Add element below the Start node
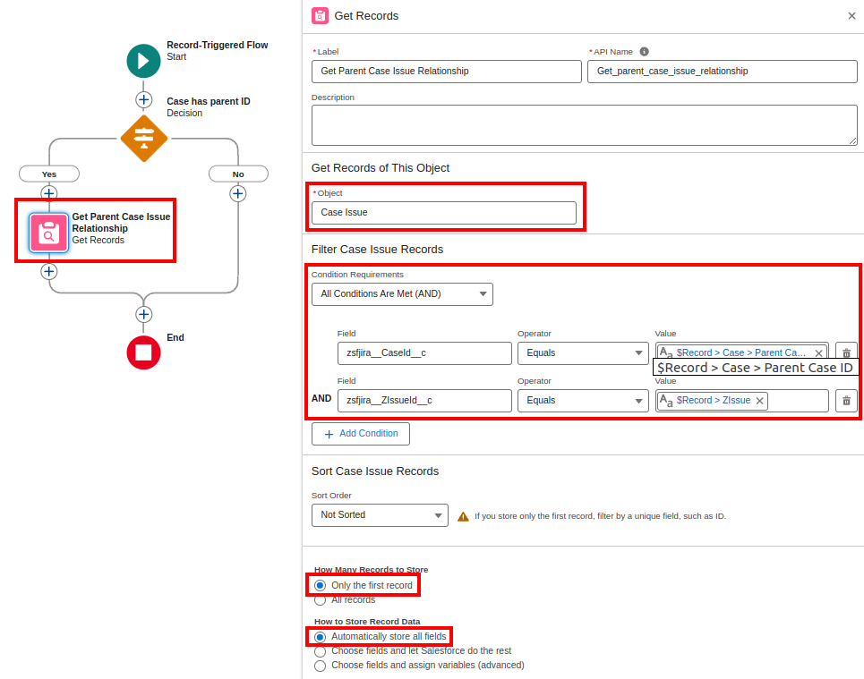This screenshot has height=679, width=864. 143,99
